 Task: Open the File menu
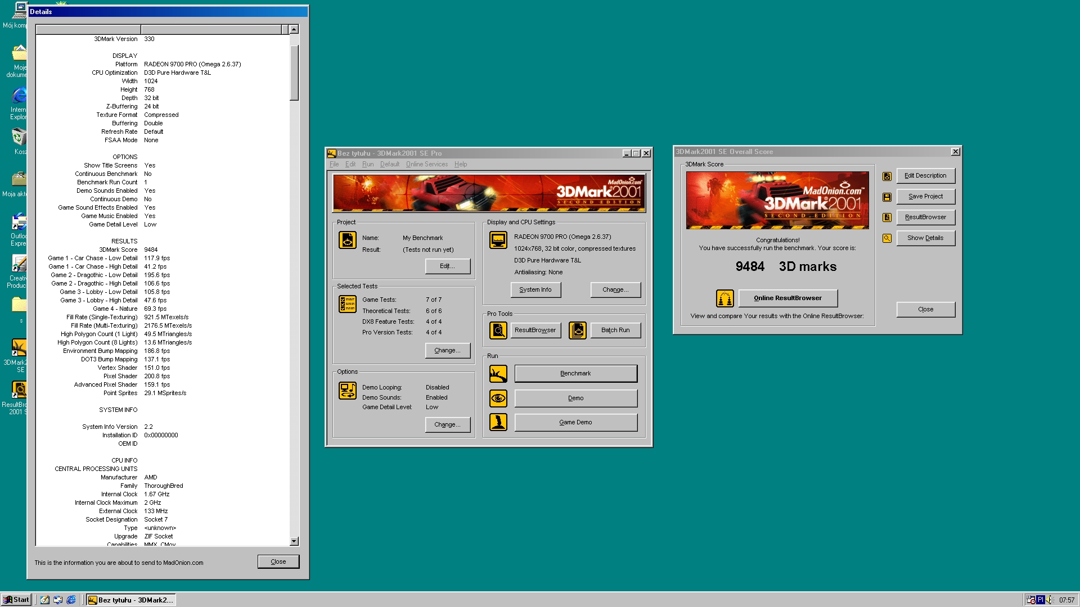pyautogui.click(x=334, y=164)
